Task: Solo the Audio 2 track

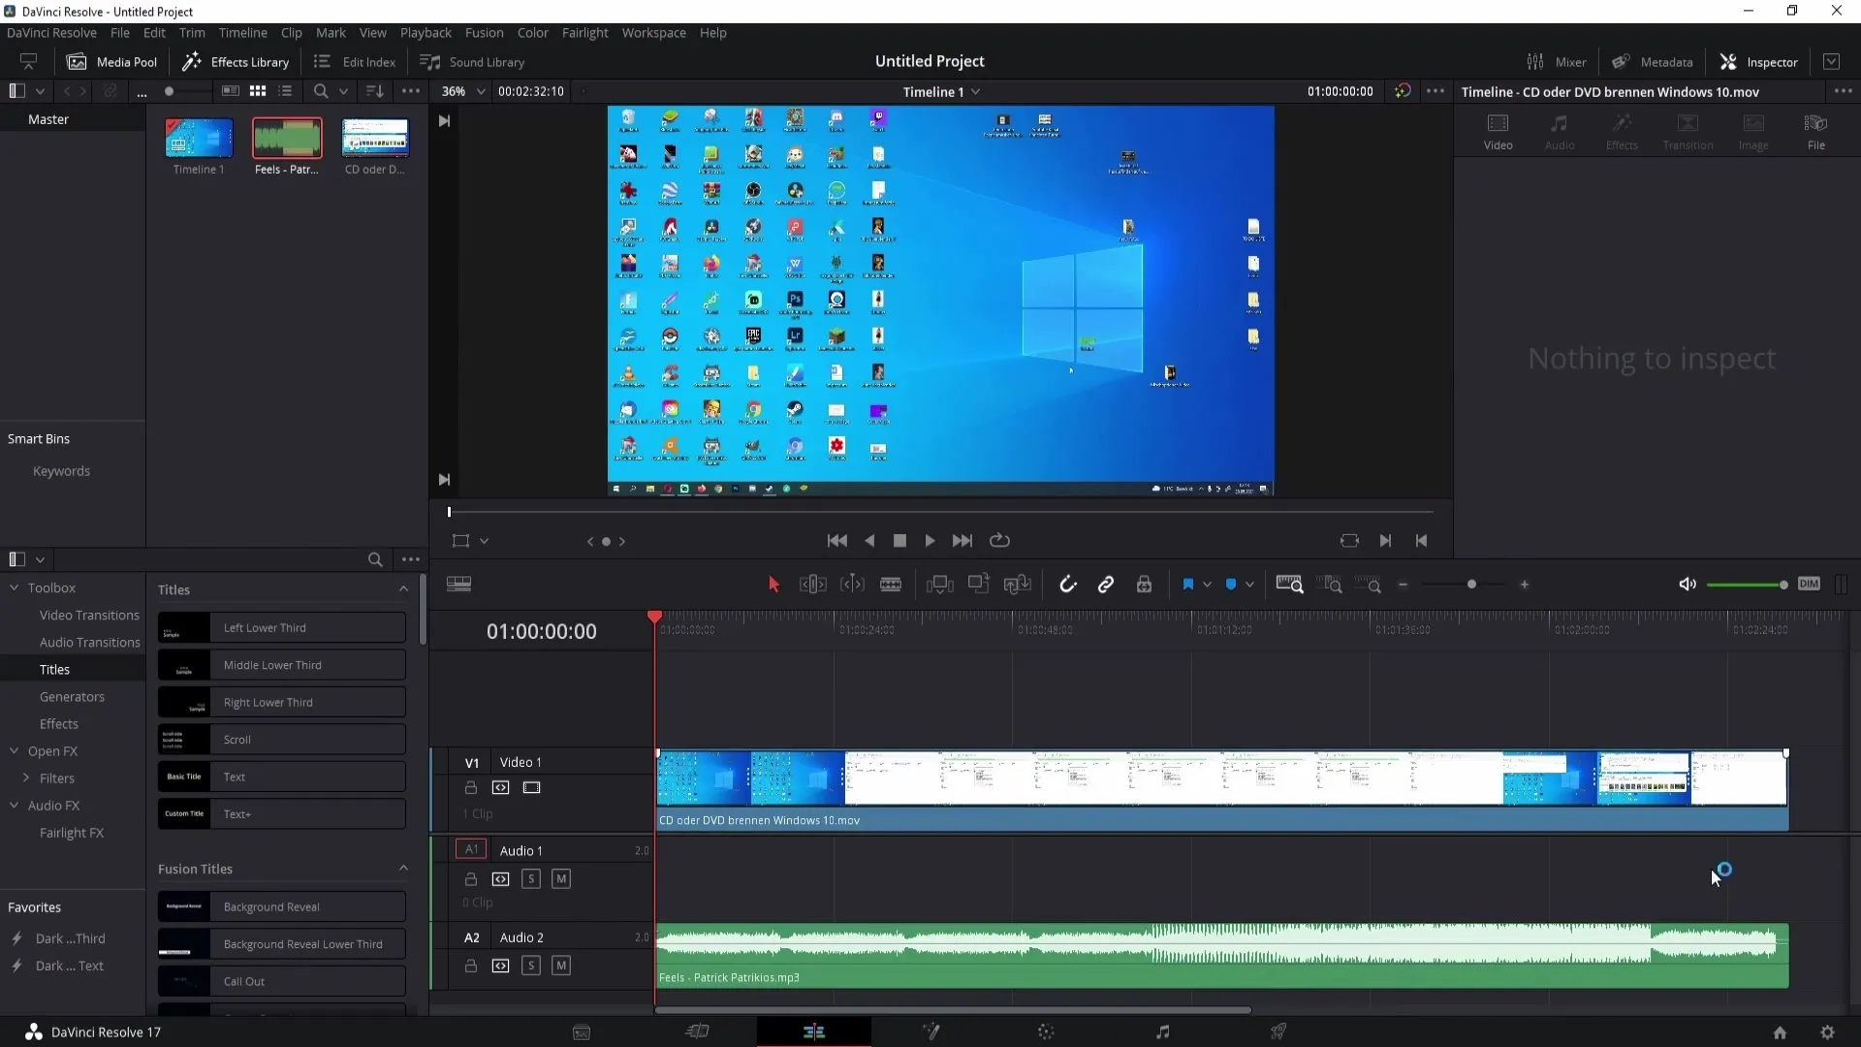Action: (531, 966)
